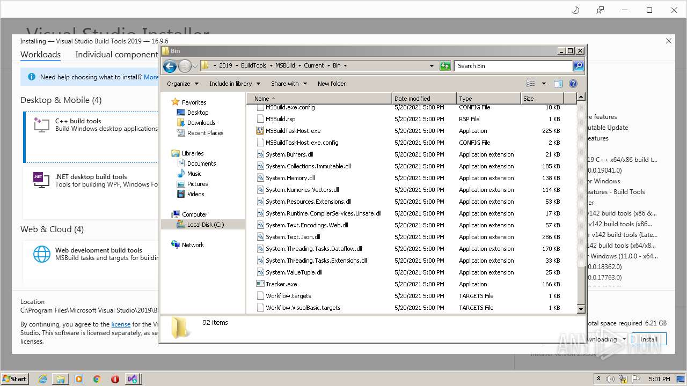
Task: Open the Organize menu
Action: (182, 84)
